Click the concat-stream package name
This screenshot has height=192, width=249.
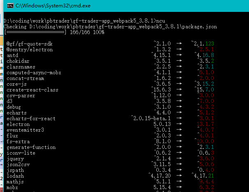click(x=25, y=78)
